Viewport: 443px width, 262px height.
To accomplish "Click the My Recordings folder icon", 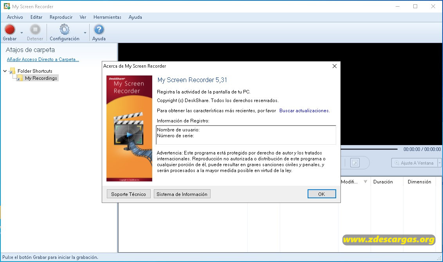I will click(x=20, y=78).
